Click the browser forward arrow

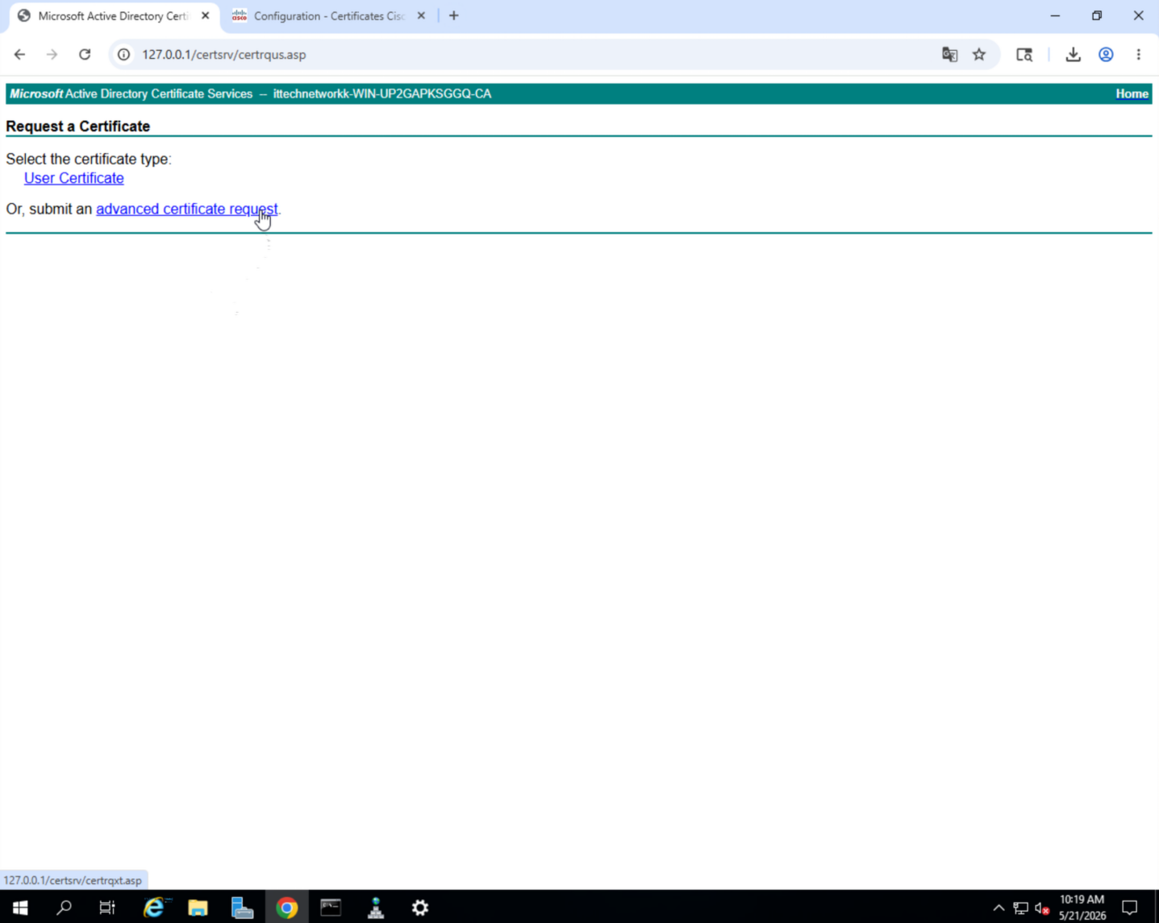(52, 55)
